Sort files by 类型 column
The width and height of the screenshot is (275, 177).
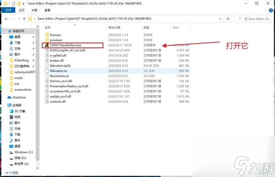click(x=146, y=28)
